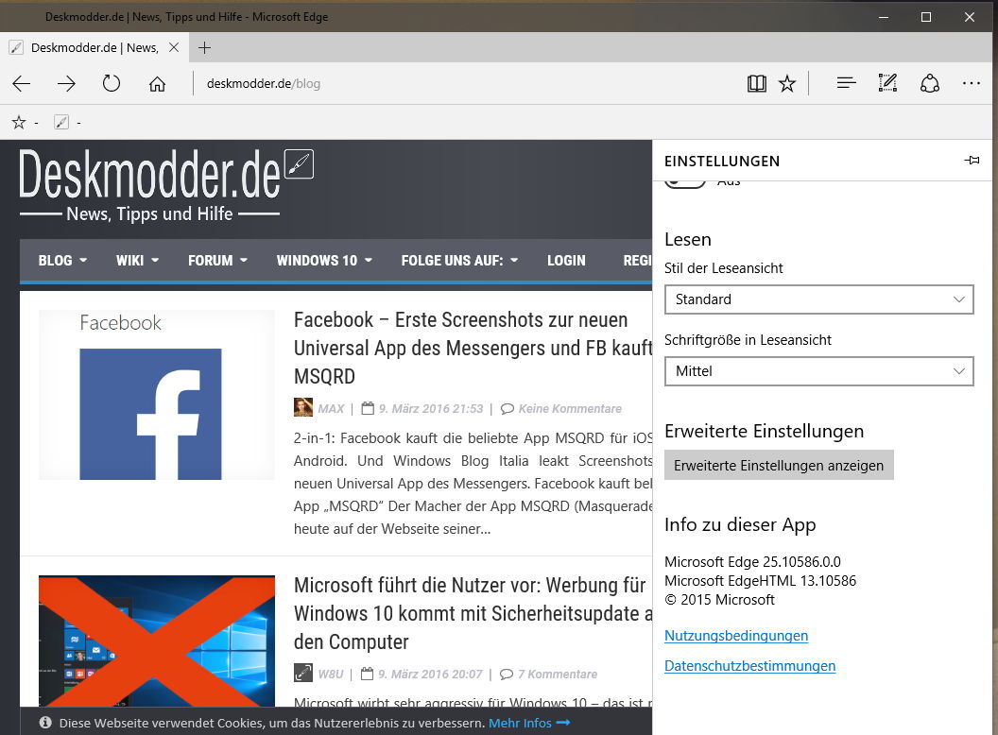998x735 pixels.
Task: Open the Nutzungsbedingungen link
Action: (x=736, y=635)
